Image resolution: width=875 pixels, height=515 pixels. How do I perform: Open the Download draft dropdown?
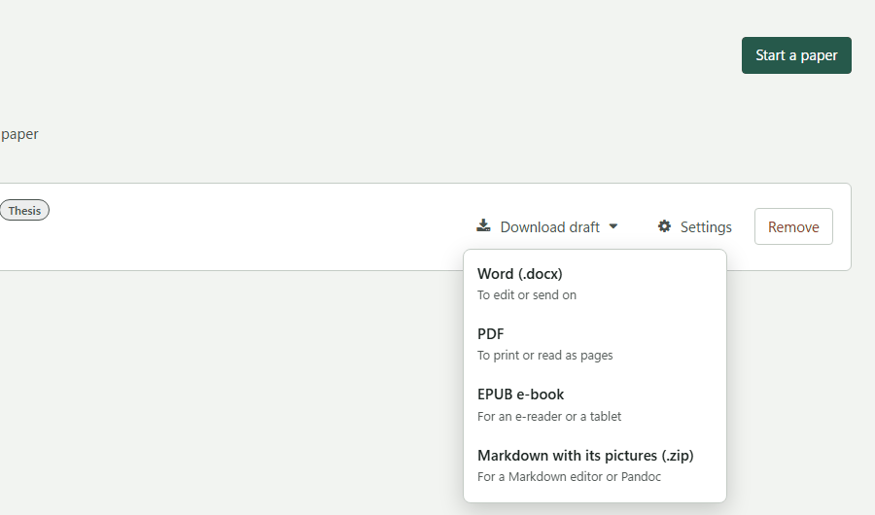[546, 226]
